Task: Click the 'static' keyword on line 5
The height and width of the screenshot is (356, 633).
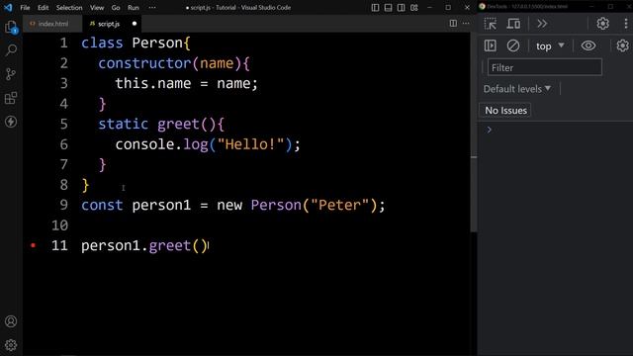Action: click(x=123, y=124)
